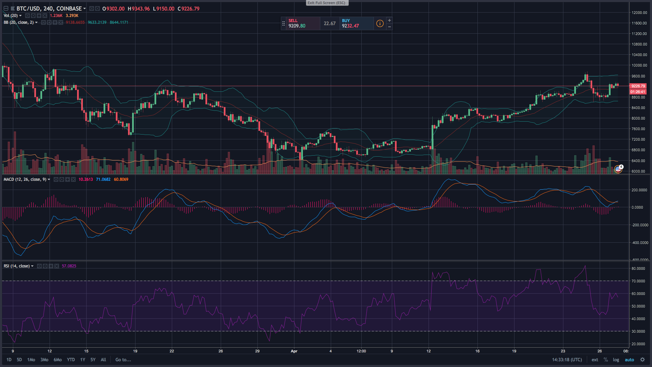652x367 pixels.
Task: Toggle ext extended hours
Action: tap(595, 360)
